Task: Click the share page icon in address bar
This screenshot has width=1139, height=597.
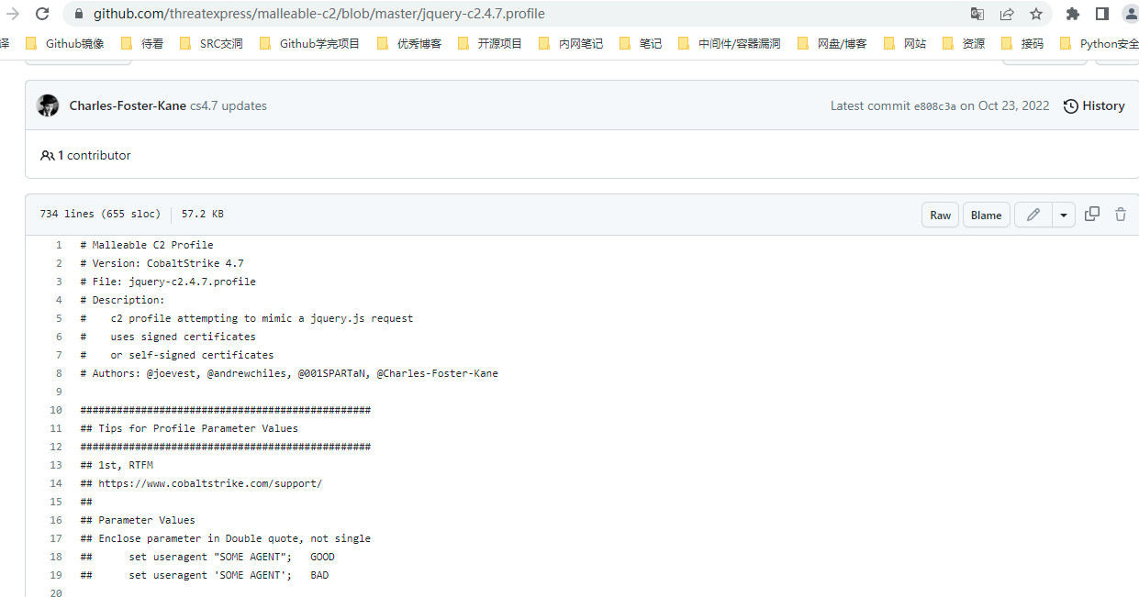Action: (x=1007, y=14)
